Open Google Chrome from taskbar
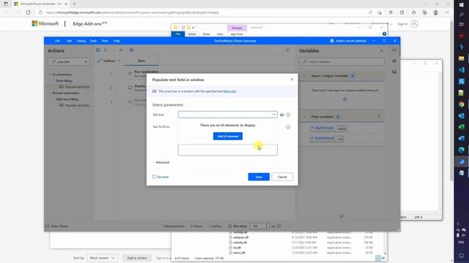Viewport: 469px width, 263px height. tap(461, 104)
